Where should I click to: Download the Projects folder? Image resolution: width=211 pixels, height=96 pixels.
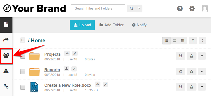click(x=67, y=53)
